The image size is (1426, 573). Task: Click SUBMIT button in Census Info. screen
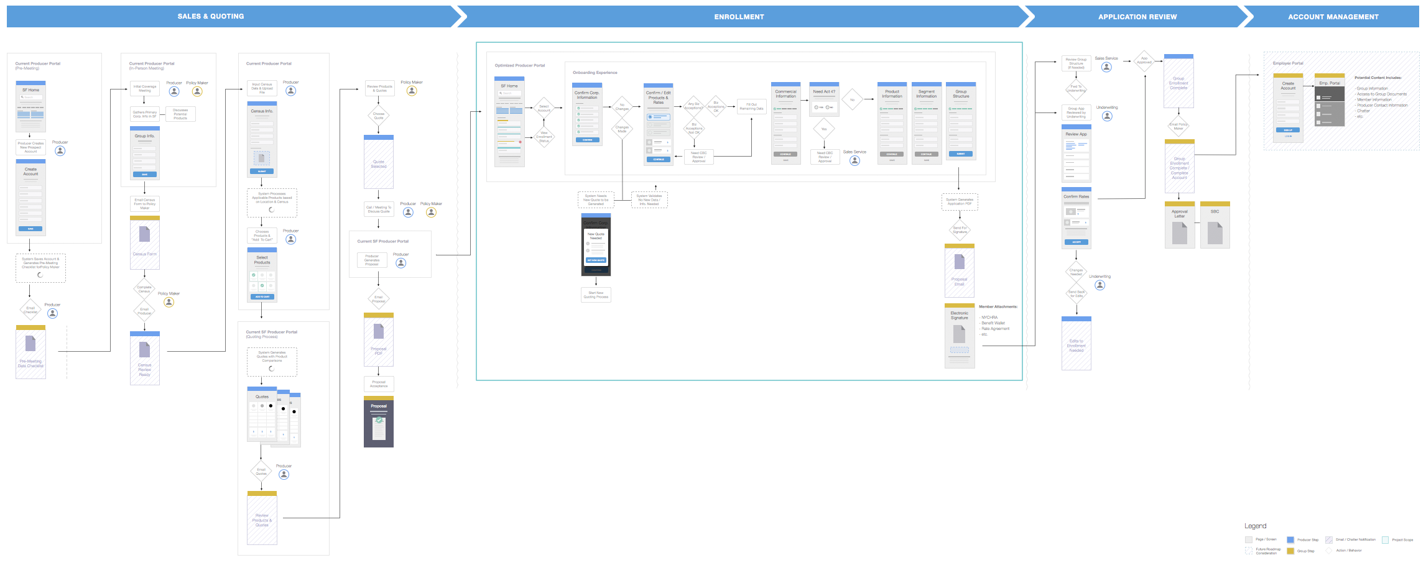coord(262,172)
